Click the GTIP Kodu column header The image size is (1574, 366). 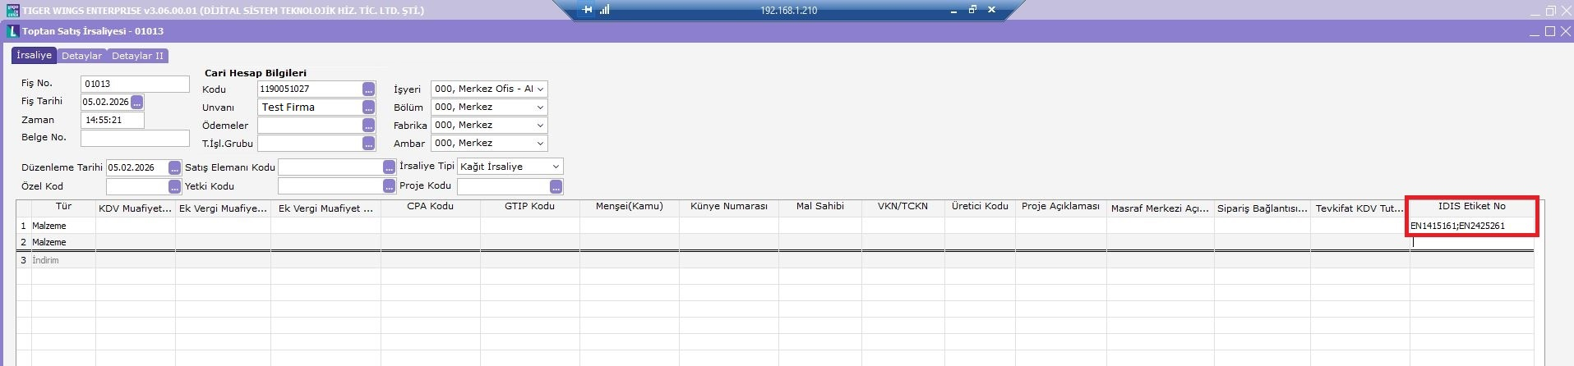coord(529,207)
